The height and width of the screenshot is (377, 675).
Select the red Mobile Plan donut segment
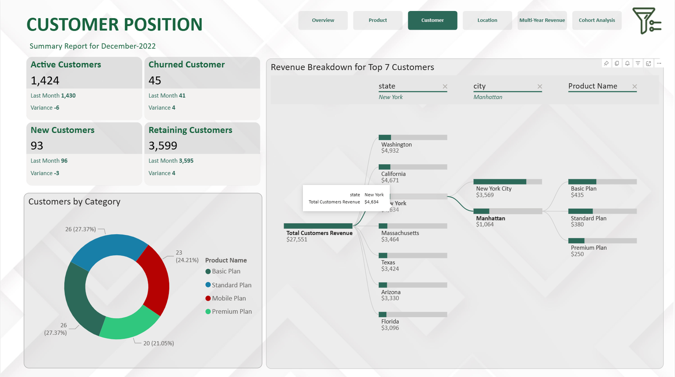[x=157, y=279]
